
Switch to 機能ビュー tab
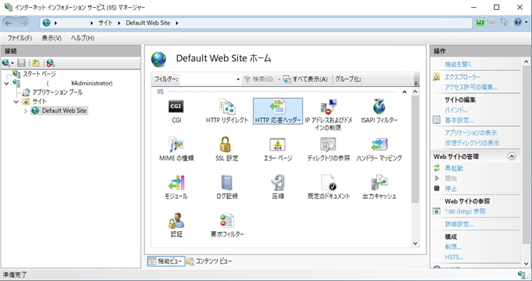[x=167, y=261]
